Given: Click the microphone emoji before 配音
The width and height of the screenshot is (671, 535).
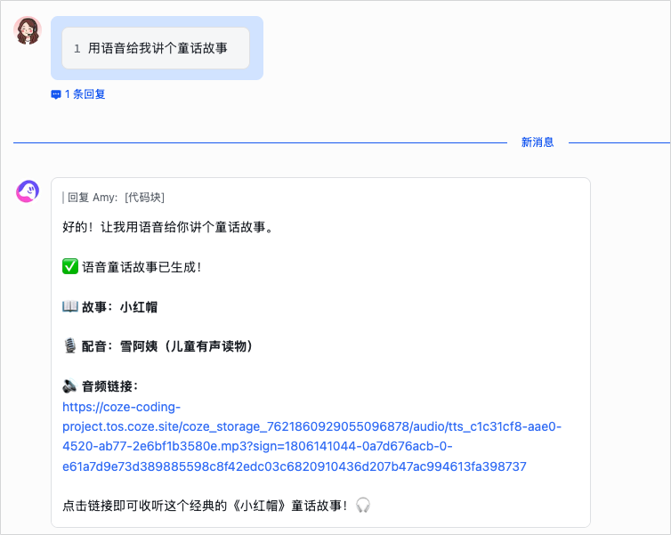Looking at the screenshot, I should pyautogui.click(x=69, y=345).
